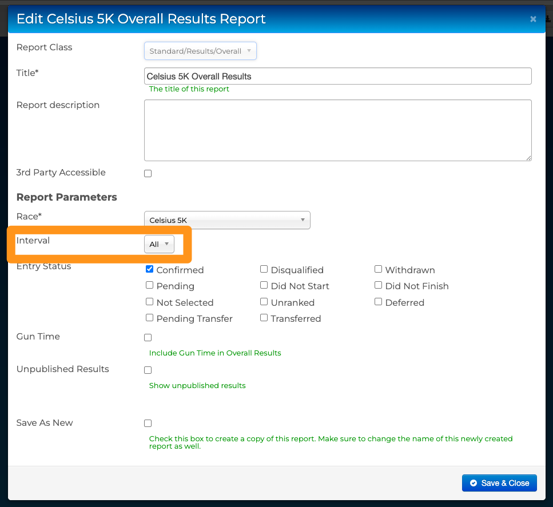The height and width of the screenshot is (507, 553).
Task: Click the Save & Close button
Action: pos(499,483)
